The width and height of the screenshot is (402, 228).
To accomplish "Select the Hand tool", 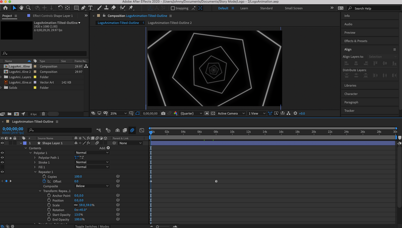I will click(22, 8).
